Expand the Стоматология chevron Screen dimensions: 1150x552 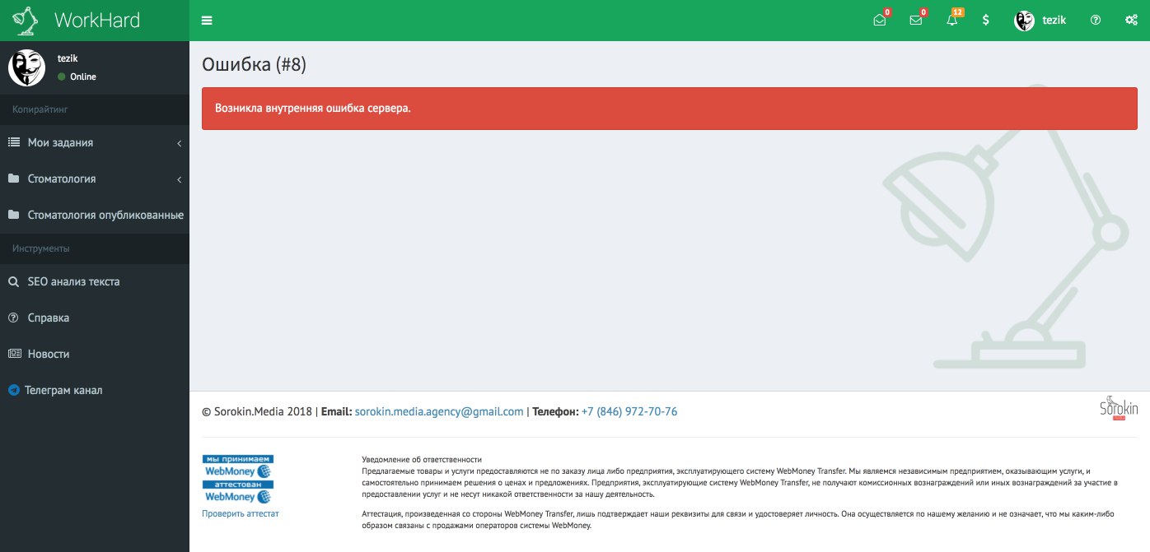(x=179, y=179)
